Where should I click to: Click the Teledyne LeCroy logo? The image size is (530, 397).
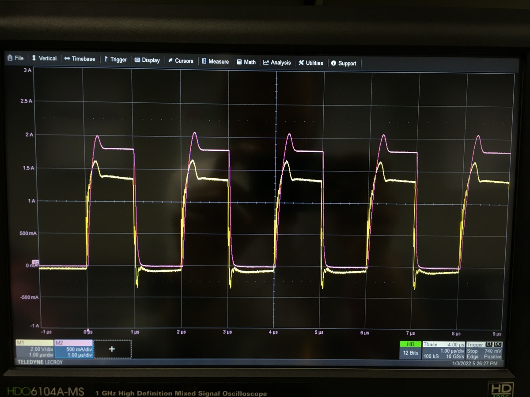tap(40, 362)
